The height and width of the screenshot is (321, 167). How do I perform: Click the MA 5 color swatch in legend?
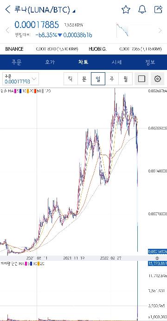tap(15, 91)
